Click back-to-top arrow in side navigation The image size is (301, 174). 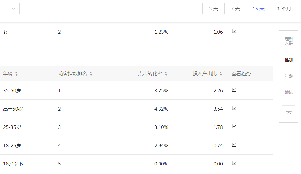(289, 114)
